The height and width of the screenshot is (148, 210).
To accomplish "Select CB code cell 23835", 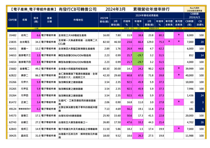I will point(12,42).
